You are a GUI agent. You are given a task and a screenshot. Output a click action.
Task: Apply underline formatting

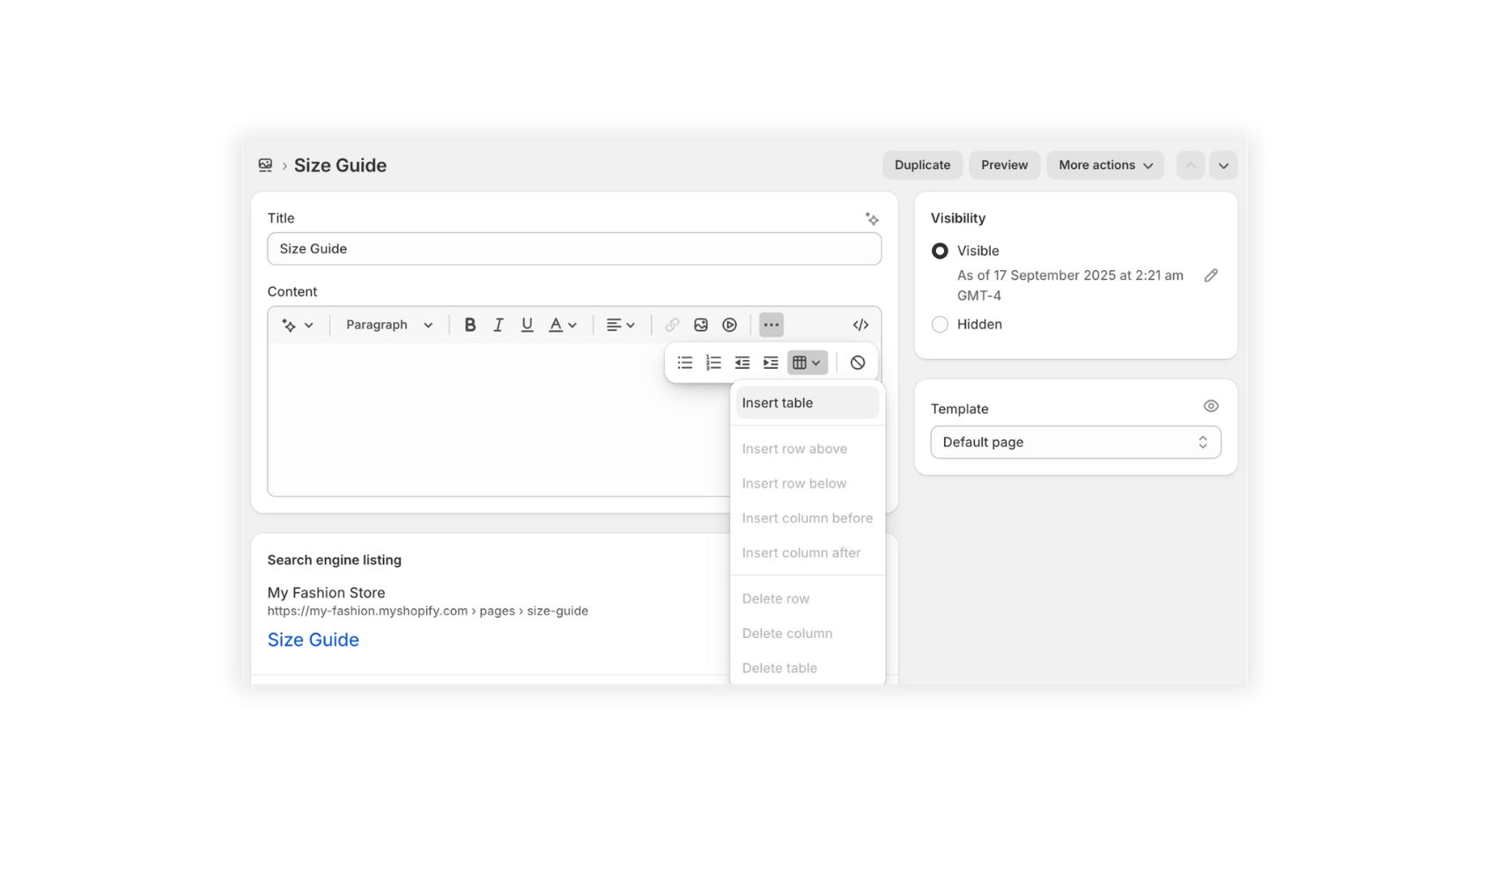[527, 324]
